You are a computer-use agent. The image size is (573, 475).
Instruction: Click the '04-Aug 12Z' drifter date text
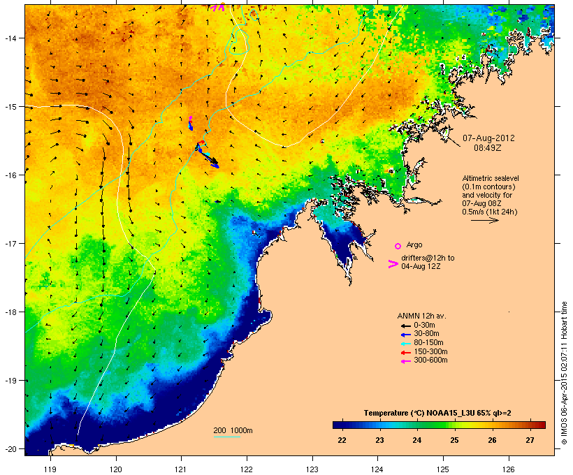click(421, 266)
